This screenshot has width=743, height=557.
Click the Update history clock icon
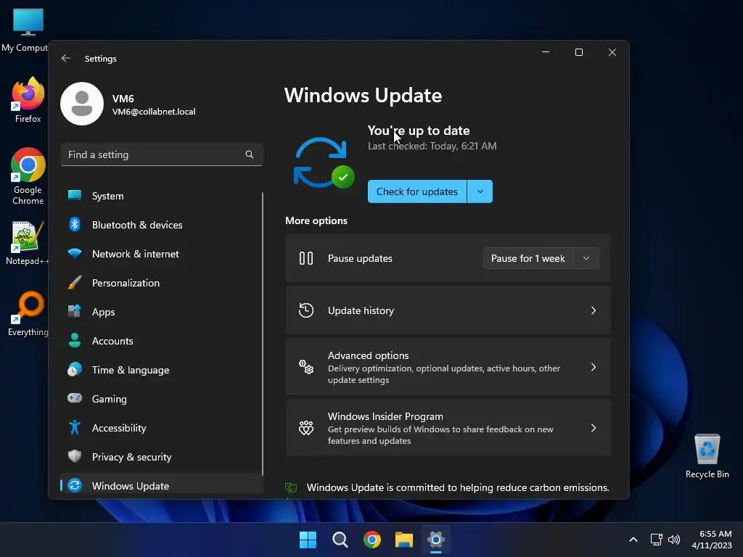coord(306,310)
